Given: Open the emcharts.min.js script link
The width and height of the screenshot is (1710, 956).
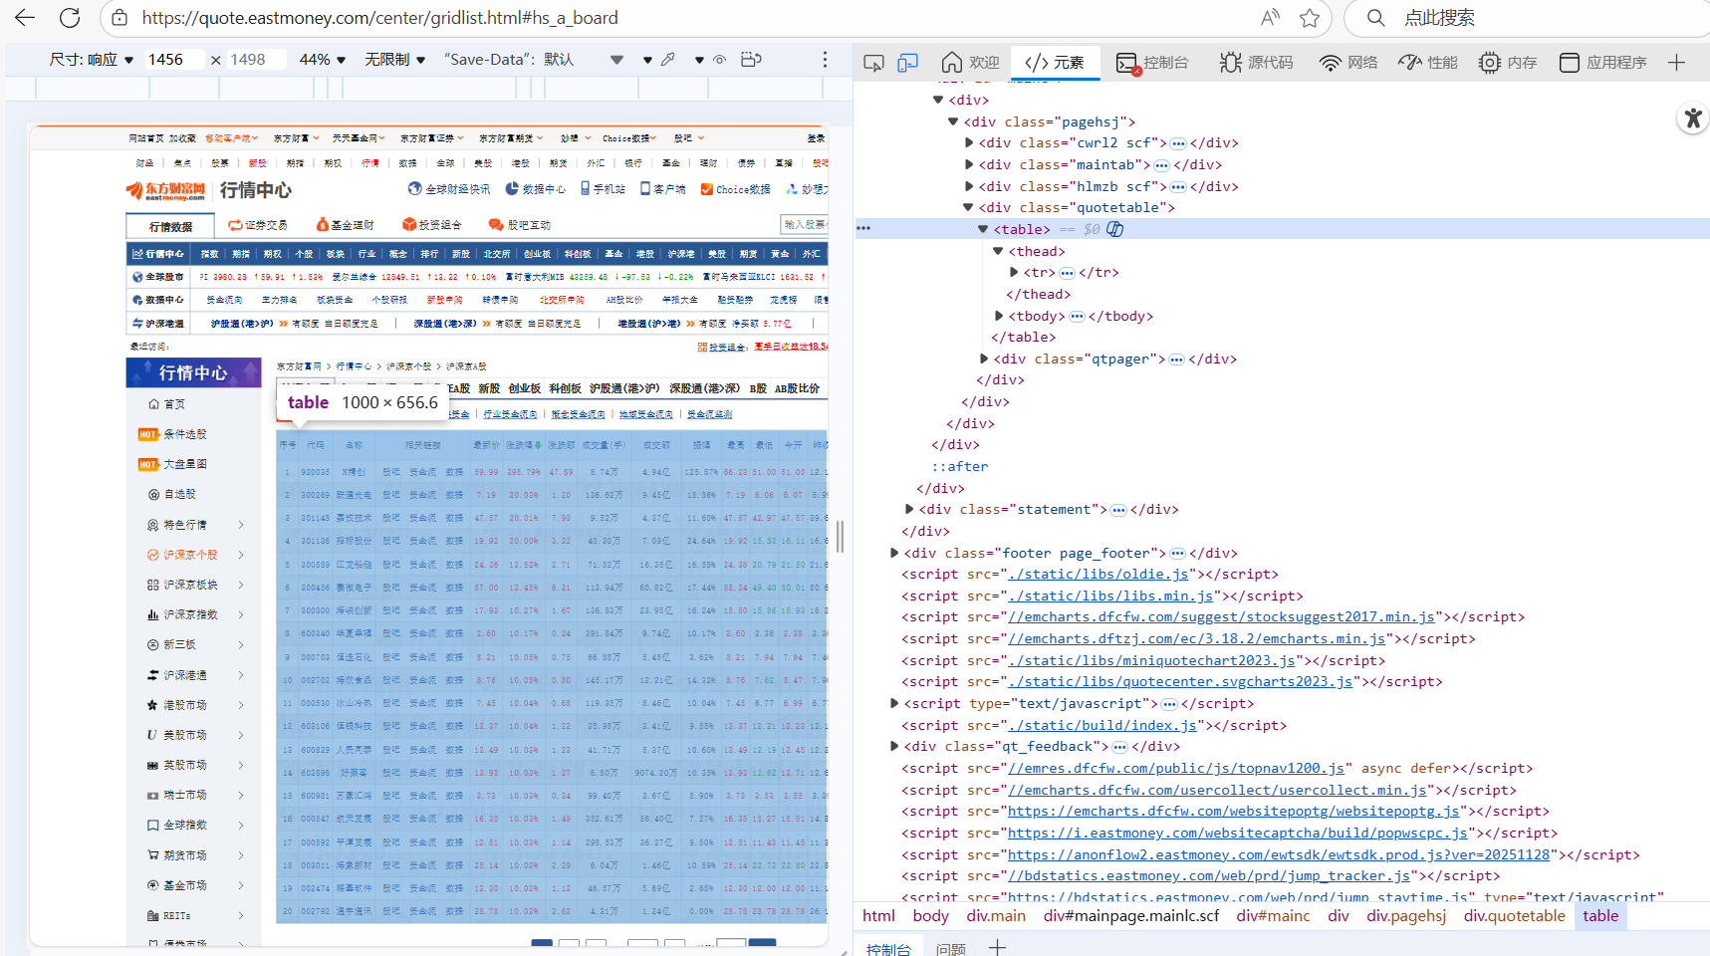Looking at the screenshot, I should coord(1197,639).
